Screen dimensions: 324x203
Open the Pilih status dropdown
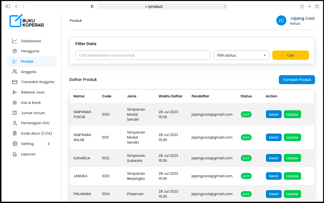(241, 55)
